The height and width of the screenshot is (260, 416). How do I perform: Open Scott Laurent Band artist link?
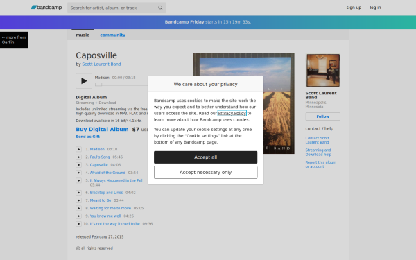coord(101,64)
